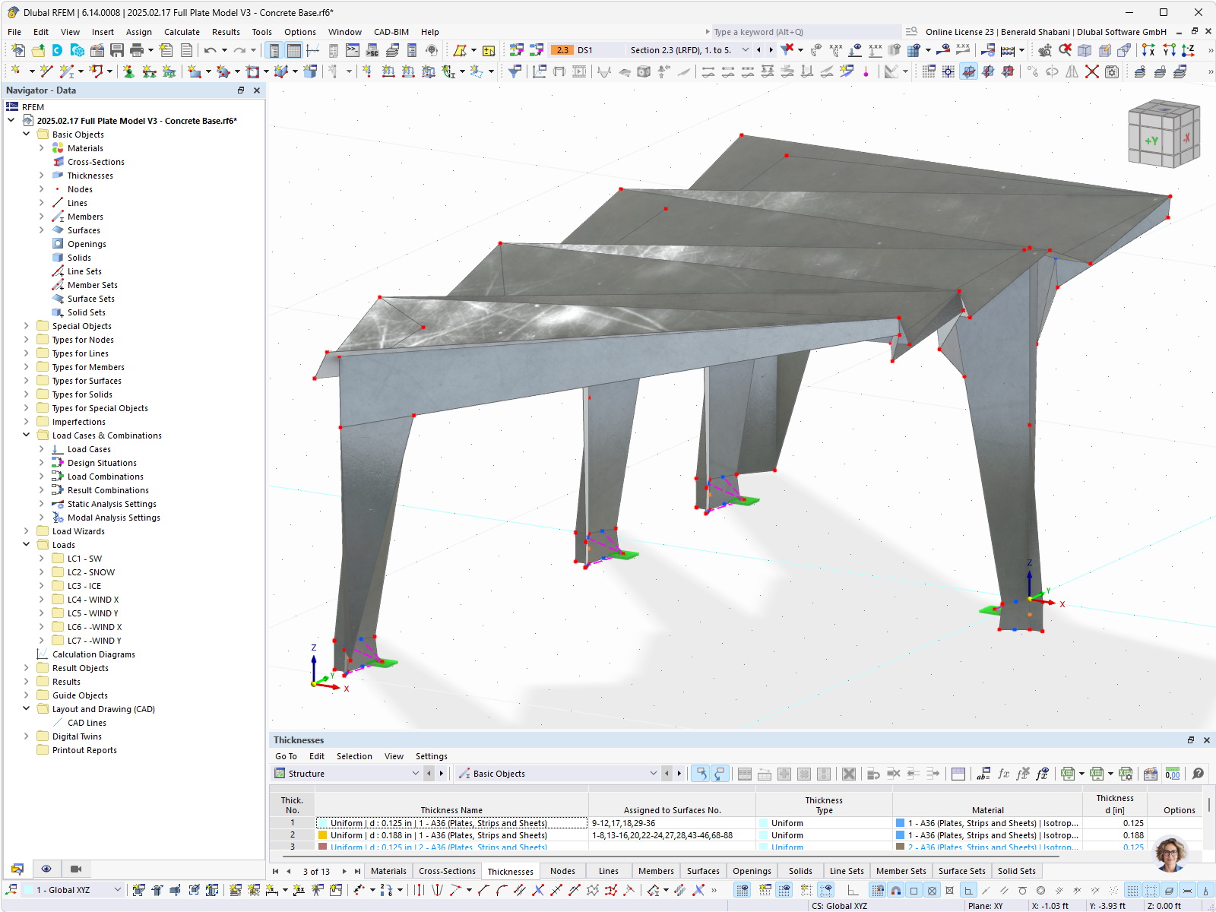Open the Go To menu in Thicknesses panel
1216x912 pixels.
(x=286, y=756)
